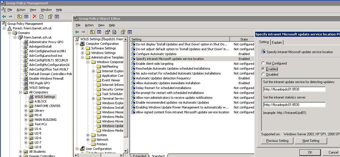The image size is (340, 157).
Task: Select the Enabled radio button
Action: [x=263, y=69]
